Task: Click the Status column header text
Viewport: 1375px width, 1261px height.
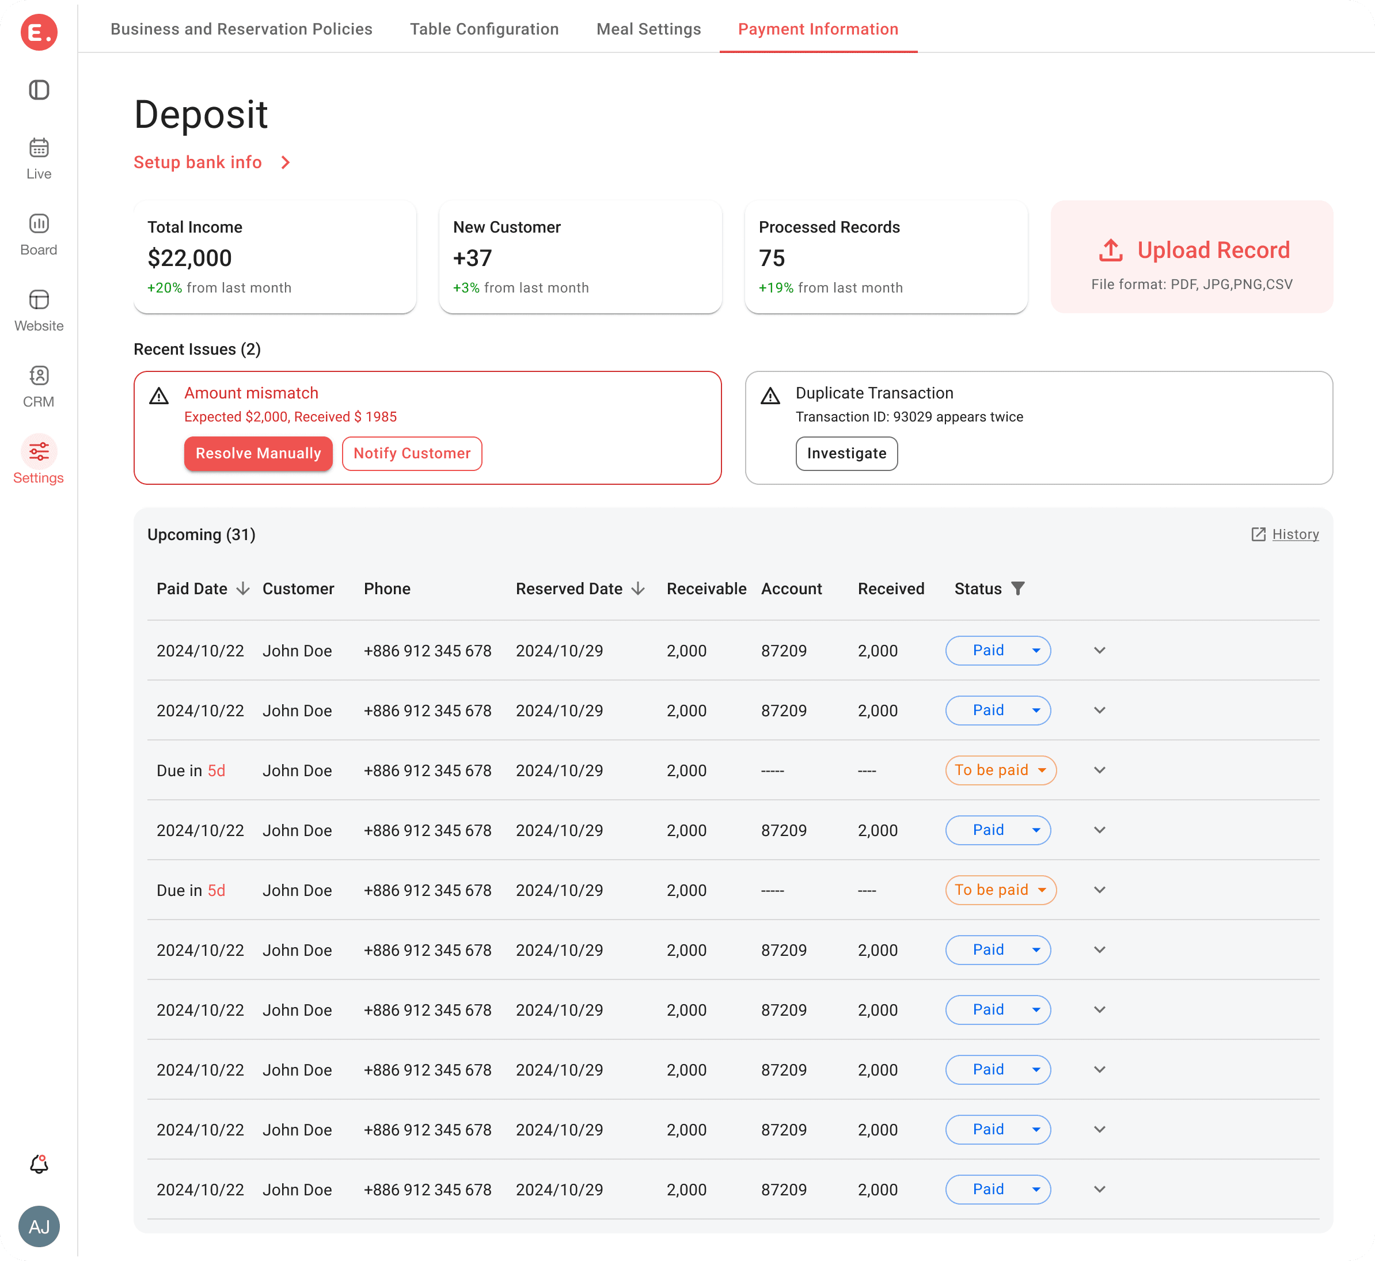Action: click(978, 589)
